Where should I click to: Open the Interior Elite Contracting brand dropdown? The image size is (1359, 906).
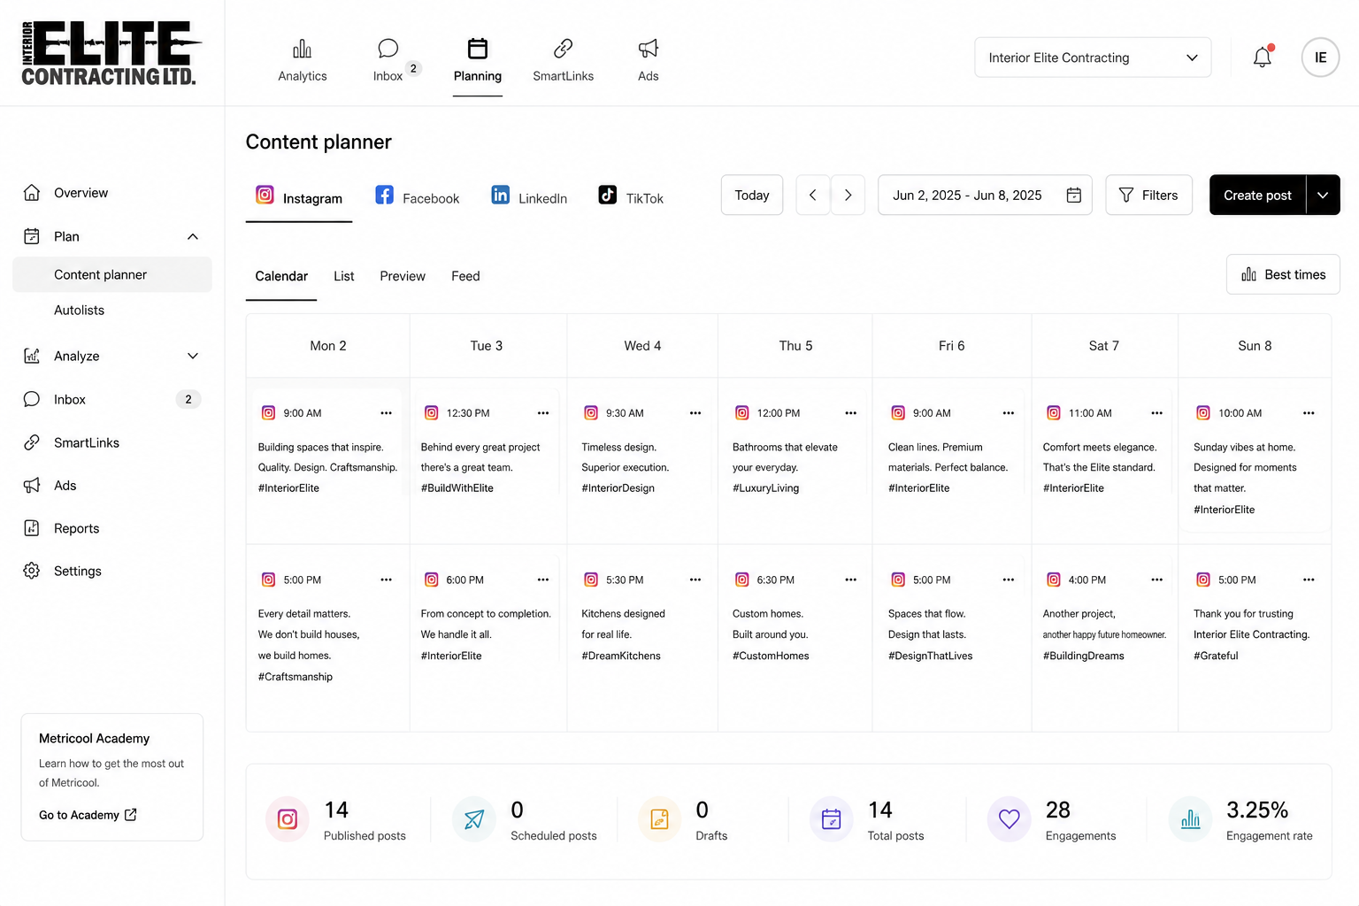tap(1093, 58)
